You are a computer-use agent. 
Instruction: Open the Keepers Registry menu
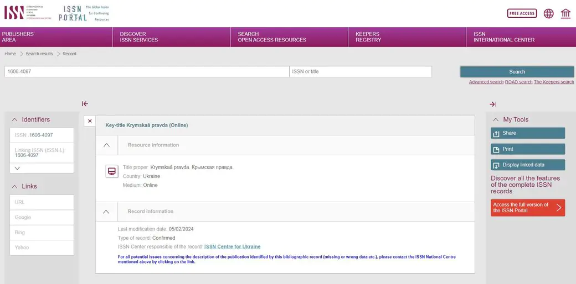pos(368,37)
